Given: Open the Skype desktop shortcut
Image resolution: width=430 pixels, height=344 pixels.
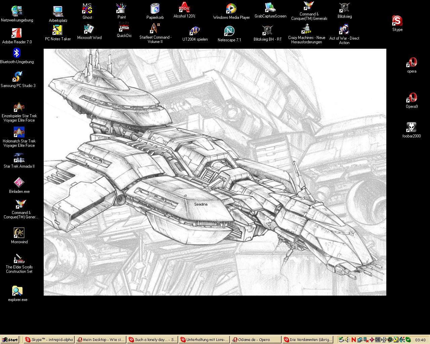Looking at the screenshot, I should point(397,21).
